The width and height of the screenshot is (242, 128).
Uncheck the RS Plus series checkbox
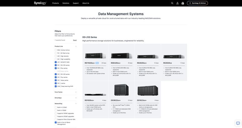tap(56, 68)
